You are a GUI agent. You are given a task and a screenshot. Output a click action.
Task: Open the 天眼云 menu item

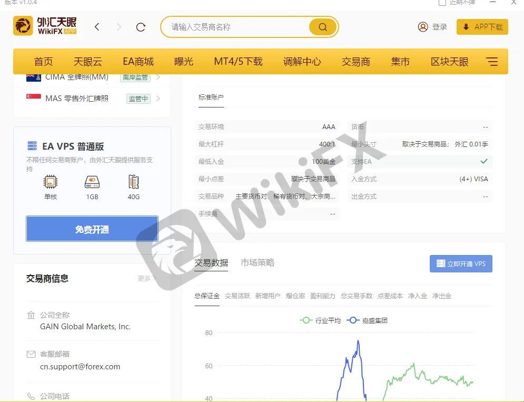(x=87, y=62)
